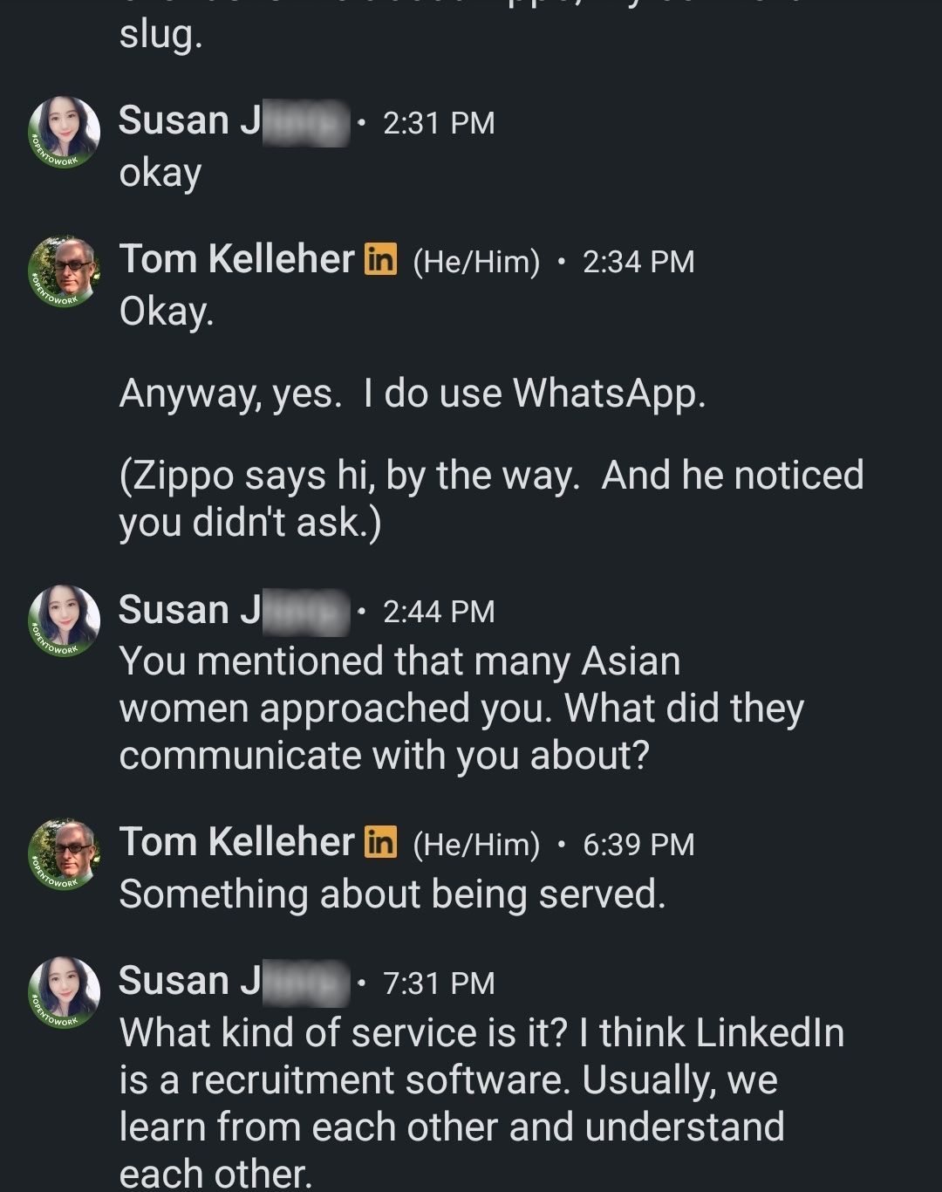Tap Tom Kelleher's avatar next to 6:39 PM message
The height and width of the screenshot is (1192, 942).
point(64,854)
